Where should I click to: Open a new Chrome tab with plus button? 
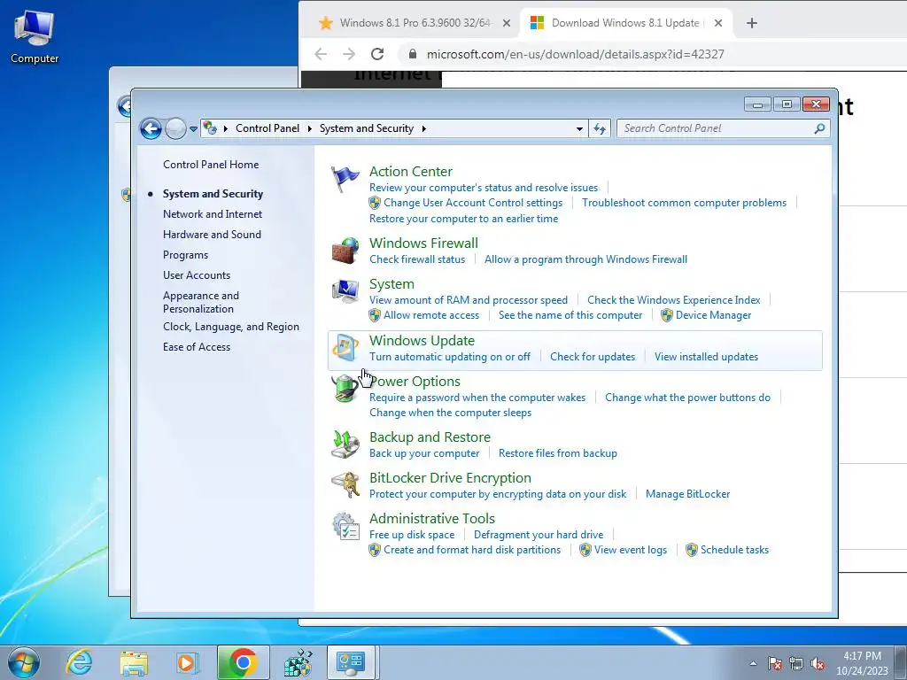point(751,23)
